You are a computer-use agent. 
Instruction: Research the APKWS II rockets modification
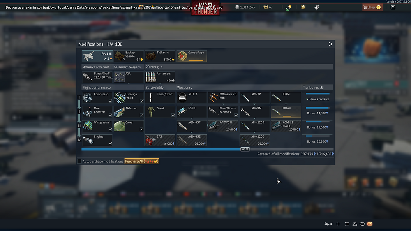pyautogui.click(x=223, y=126)
